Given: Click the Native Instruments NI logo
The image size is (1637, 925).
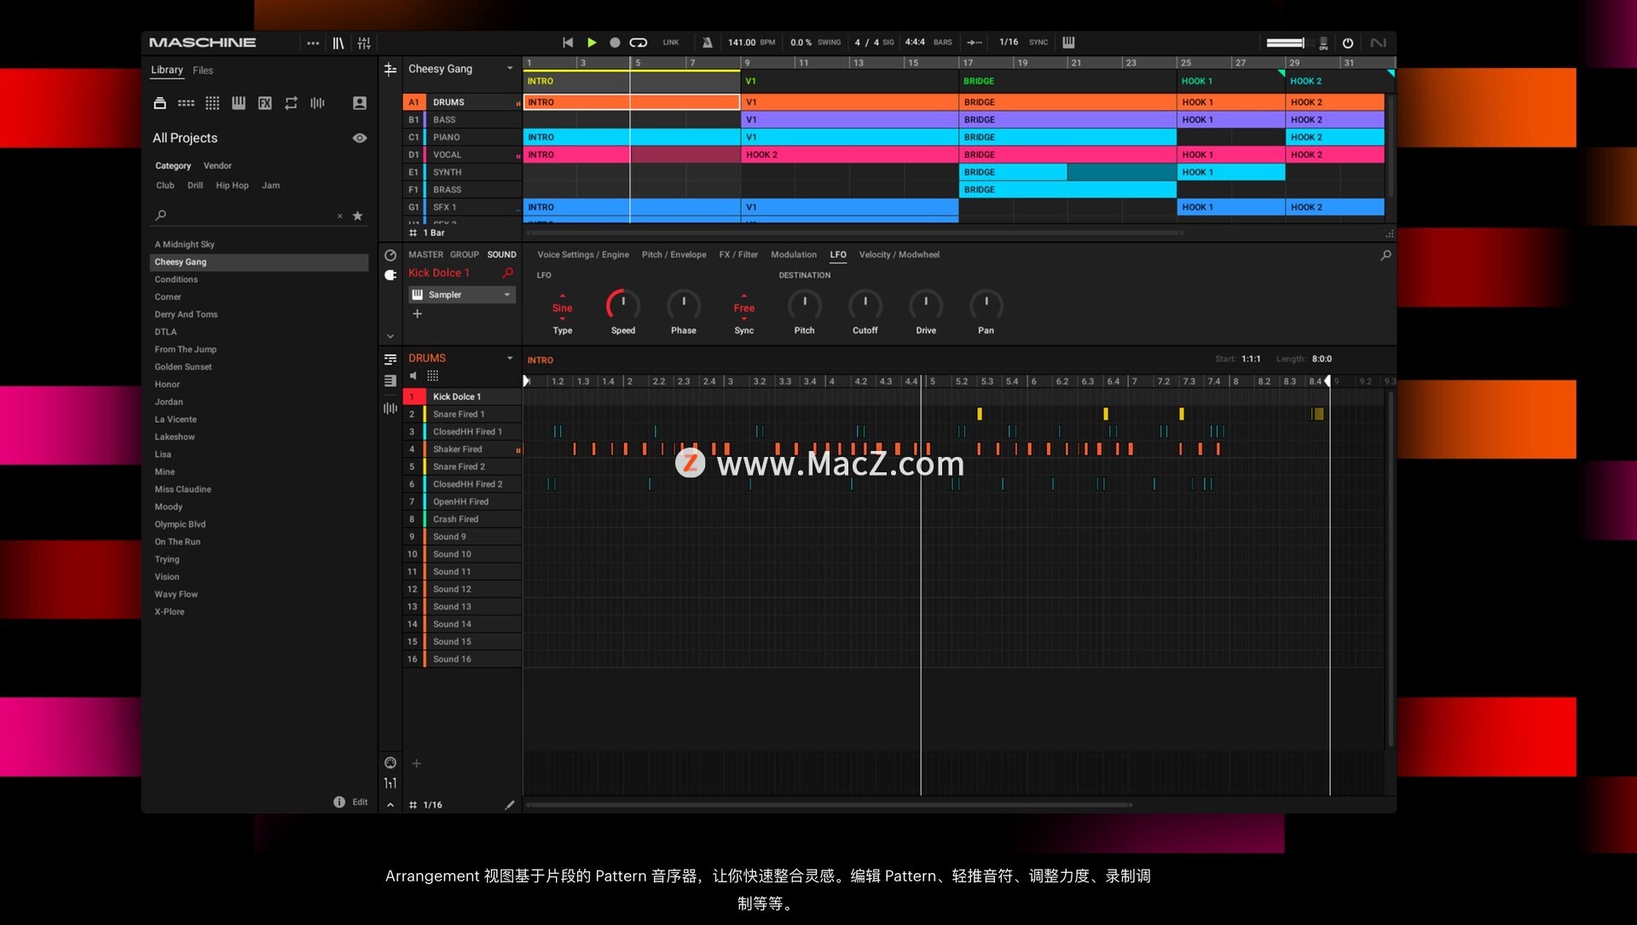Looking at the screenshot, I should click(1378, 43).
